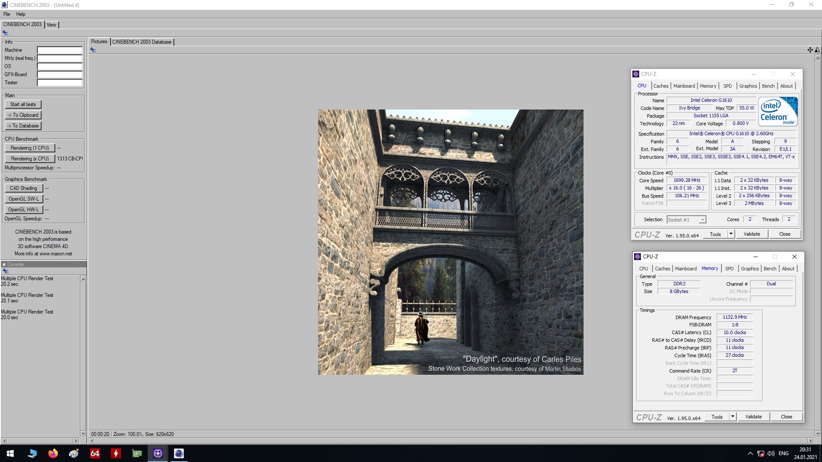822x462 pixels.
Task: Open Firefox from the taskbar
Action: tap(53, 453)
